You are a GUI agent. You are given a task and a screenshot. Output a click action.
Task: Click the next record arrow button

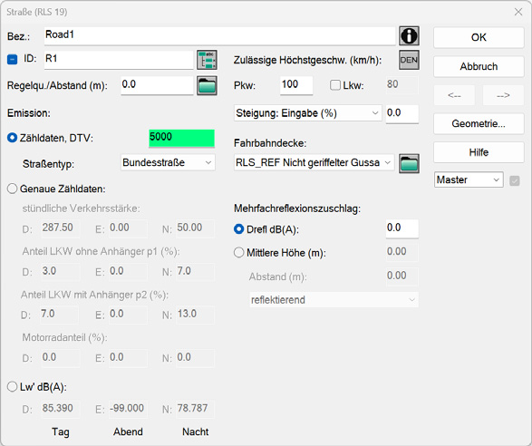click(503, 95)
